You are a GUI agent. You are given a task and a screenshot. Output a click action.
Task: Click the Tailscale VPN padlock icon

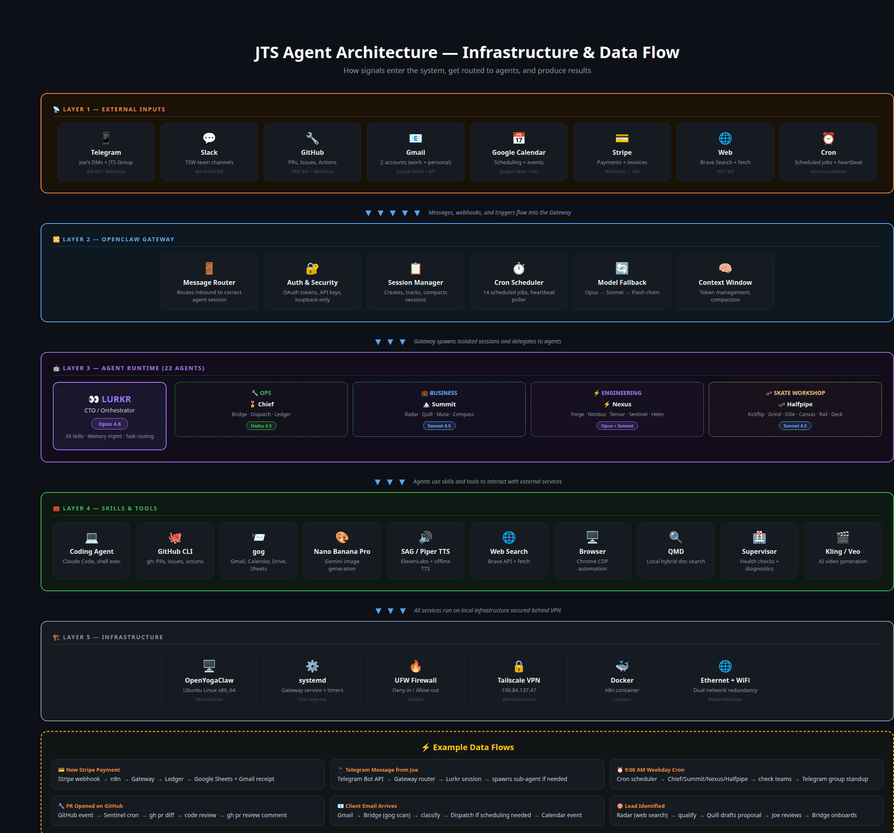tap(519, 665)
